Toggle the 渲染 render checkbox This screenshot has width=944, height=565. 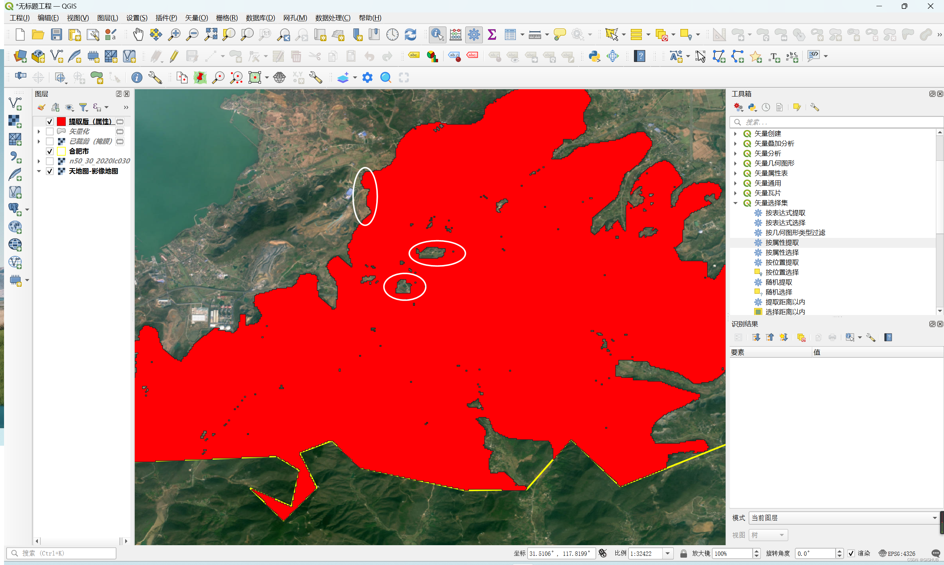tap(851, 553)
